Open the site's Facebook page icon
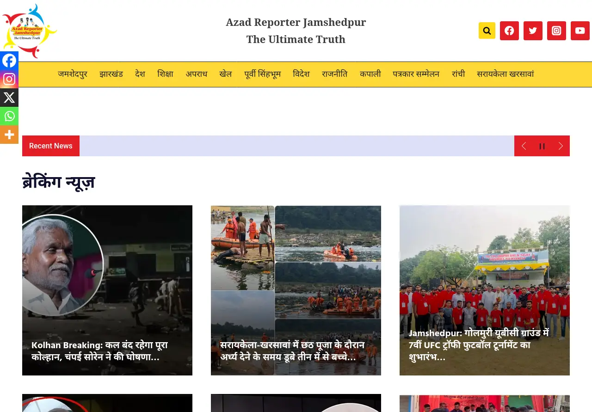Image resolution: width=592 pixels, height=412 pixels. coord(509,31)
